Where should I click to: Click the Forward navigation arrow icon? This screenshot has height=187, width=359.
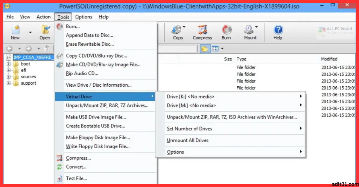(x=29, y=49)
